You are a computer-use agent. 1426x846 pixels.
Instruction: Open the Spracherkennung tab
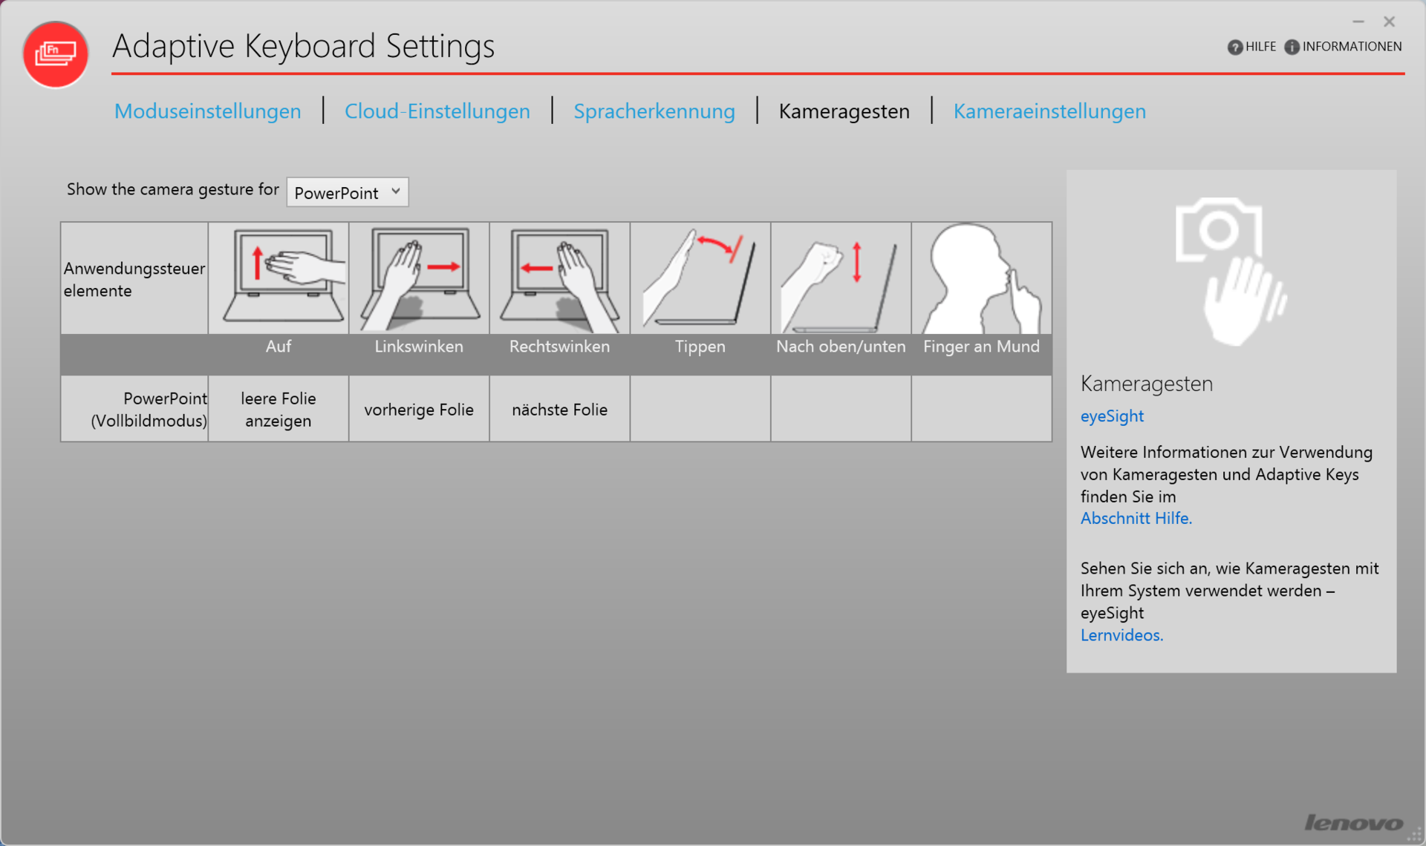click(x=654, y=111)
